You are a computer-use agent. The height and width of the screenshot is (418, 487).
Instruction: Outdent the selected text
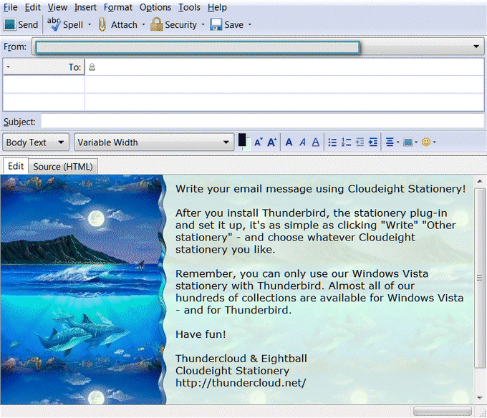coord(360,142)
